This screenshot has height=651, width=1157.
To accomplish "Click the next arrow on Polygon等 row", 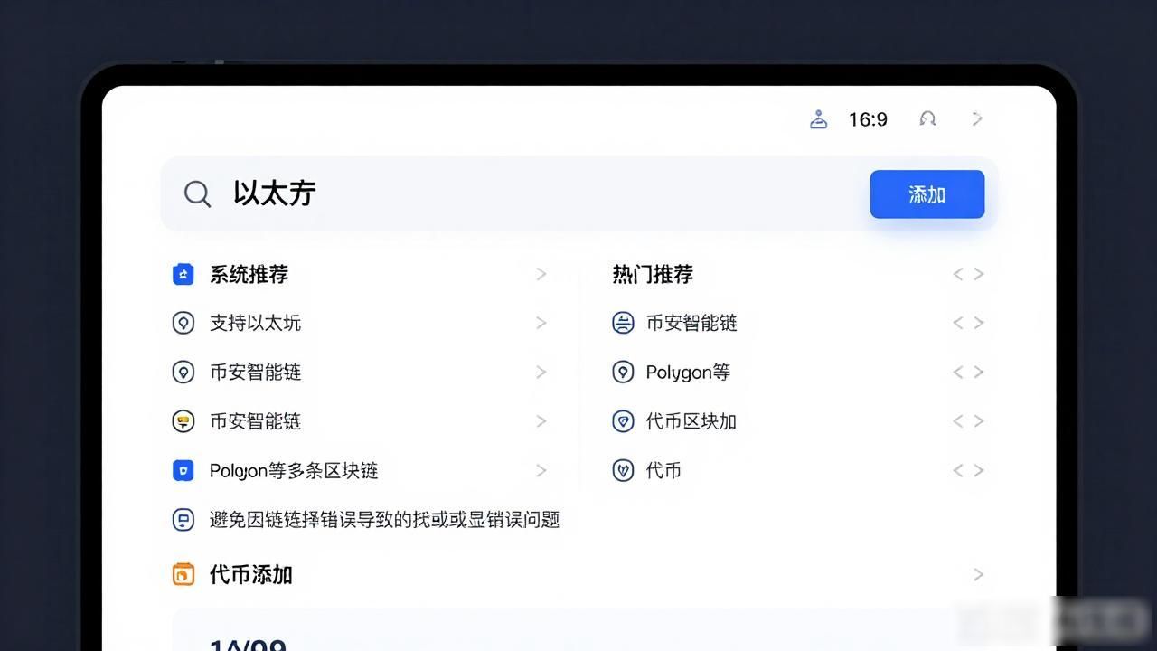I will click(x=979, y=372).
